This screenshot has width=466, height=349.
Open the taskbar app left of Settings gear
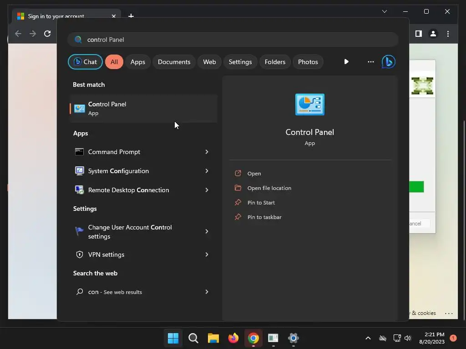[273, 338]
